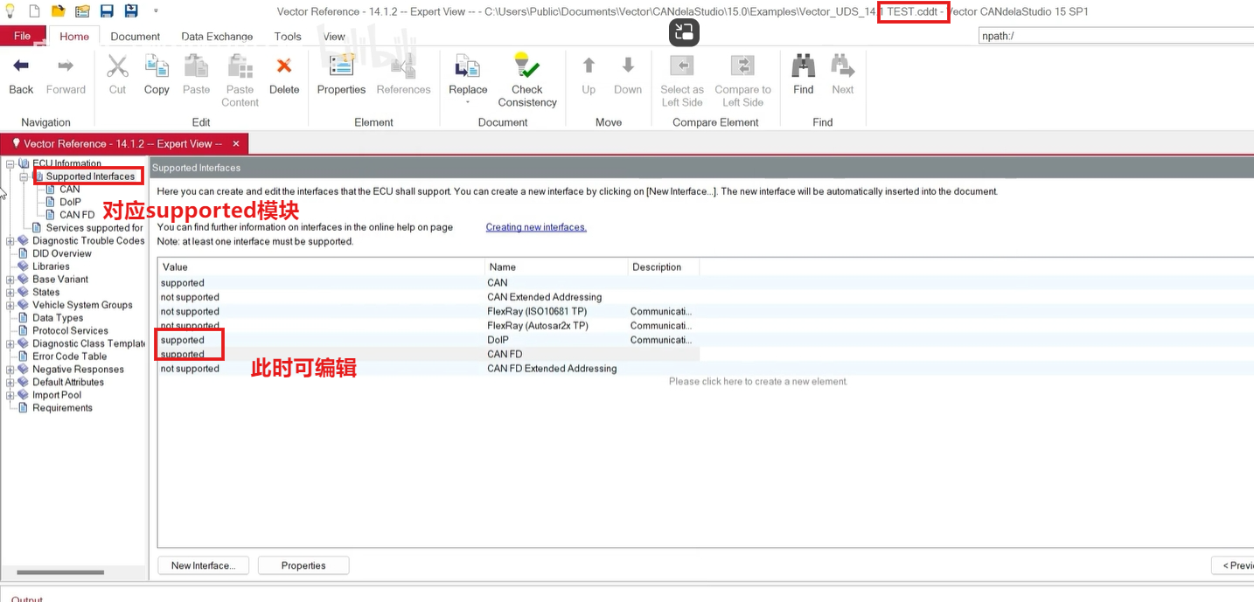The image size is (1254, 602).
Task: Click the Save As floppy icon with arrow
Action: (x=130, y=11)
